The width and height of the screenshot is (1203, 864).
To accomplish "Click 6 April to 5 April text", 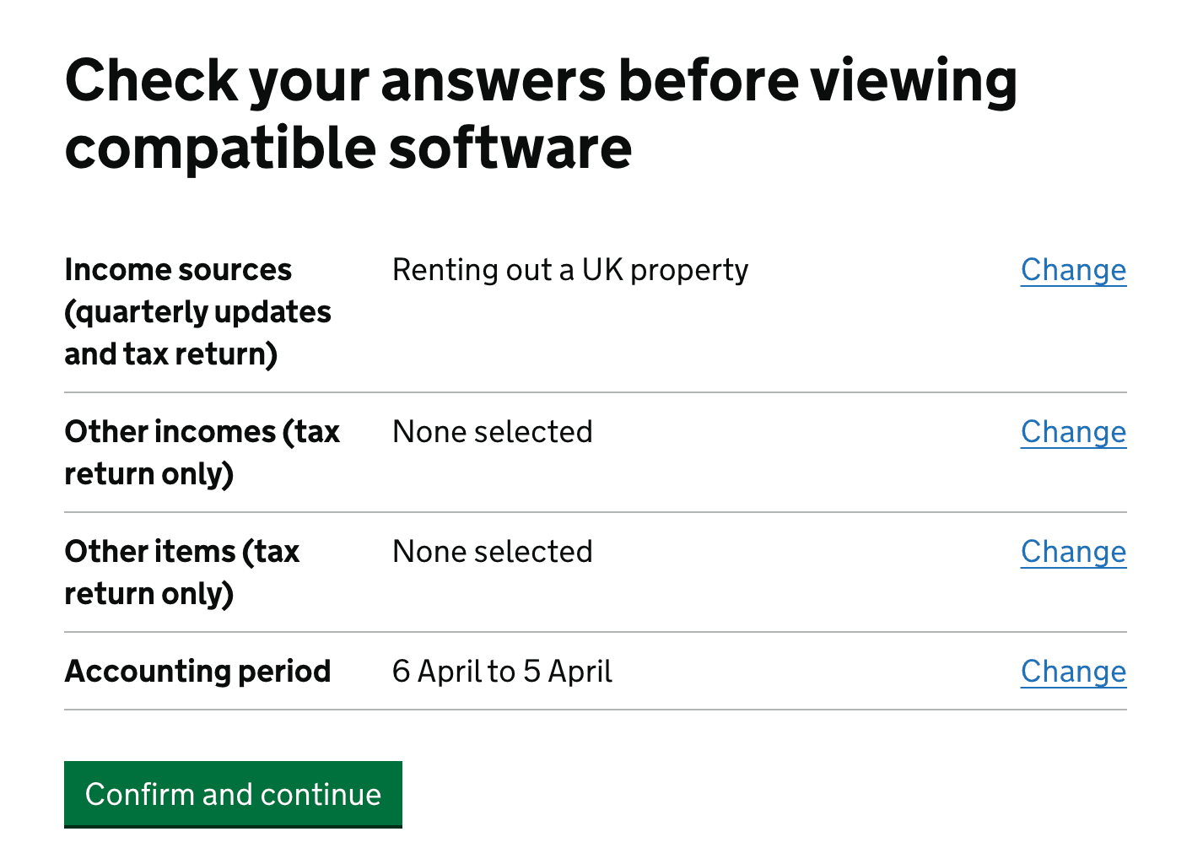I will pyautogui.click(x=502, y=672).
